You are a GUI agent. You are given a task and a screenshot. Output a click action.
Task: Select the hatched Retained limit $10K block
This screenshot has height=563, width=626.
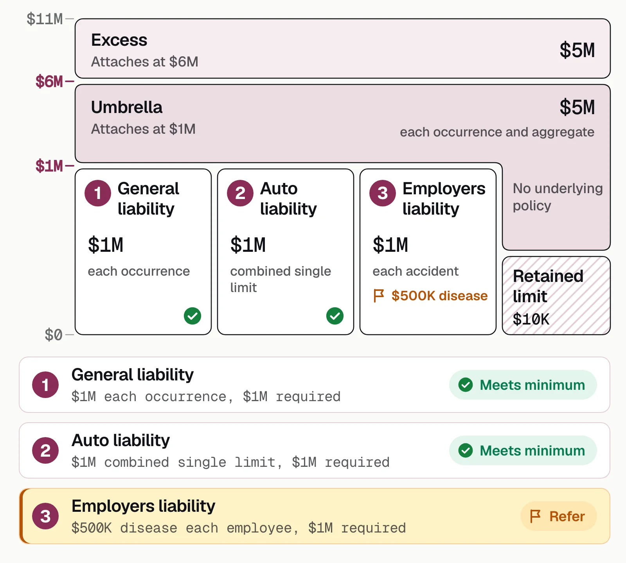coord(556,296)
